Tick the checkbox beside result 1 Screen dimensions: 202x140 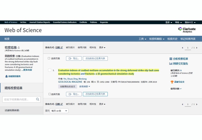coord(49,70)
